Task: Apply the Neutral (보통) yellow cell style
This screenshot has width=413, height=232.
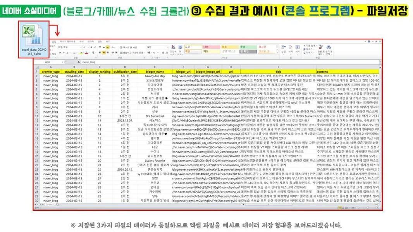Action: tap(229, 47)
